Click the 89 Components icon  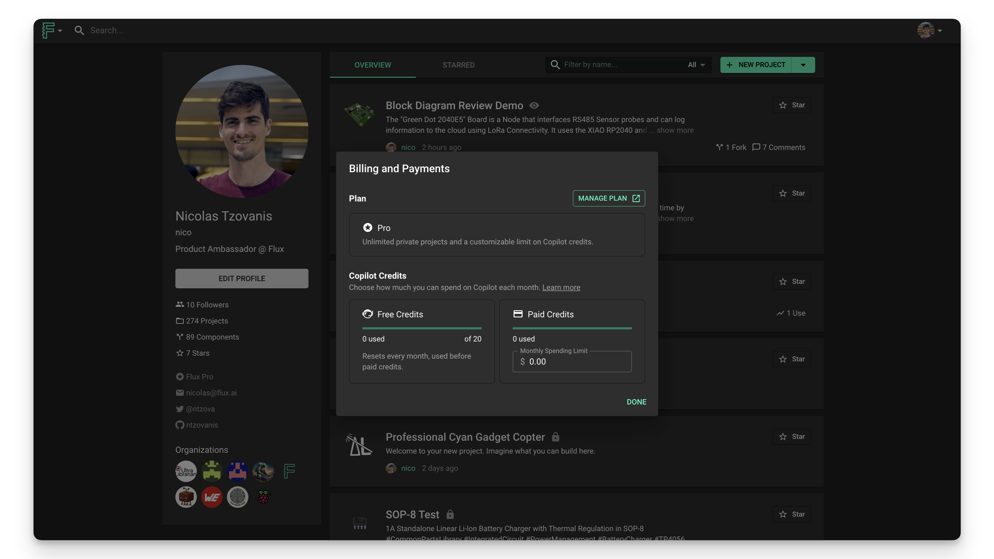[x=180, y=337]
